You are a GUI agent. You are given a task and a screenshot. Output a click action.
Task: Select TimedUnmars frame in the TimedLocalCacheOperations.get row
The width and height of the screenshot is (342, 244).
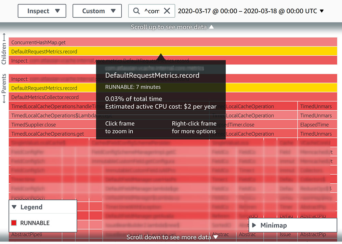tap(317, 134)
